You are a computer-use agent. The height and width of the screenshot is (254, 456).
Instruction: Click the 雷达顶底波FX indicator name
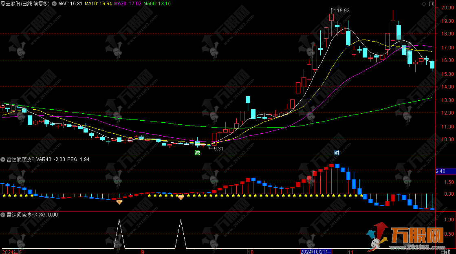tap(22, 215)
